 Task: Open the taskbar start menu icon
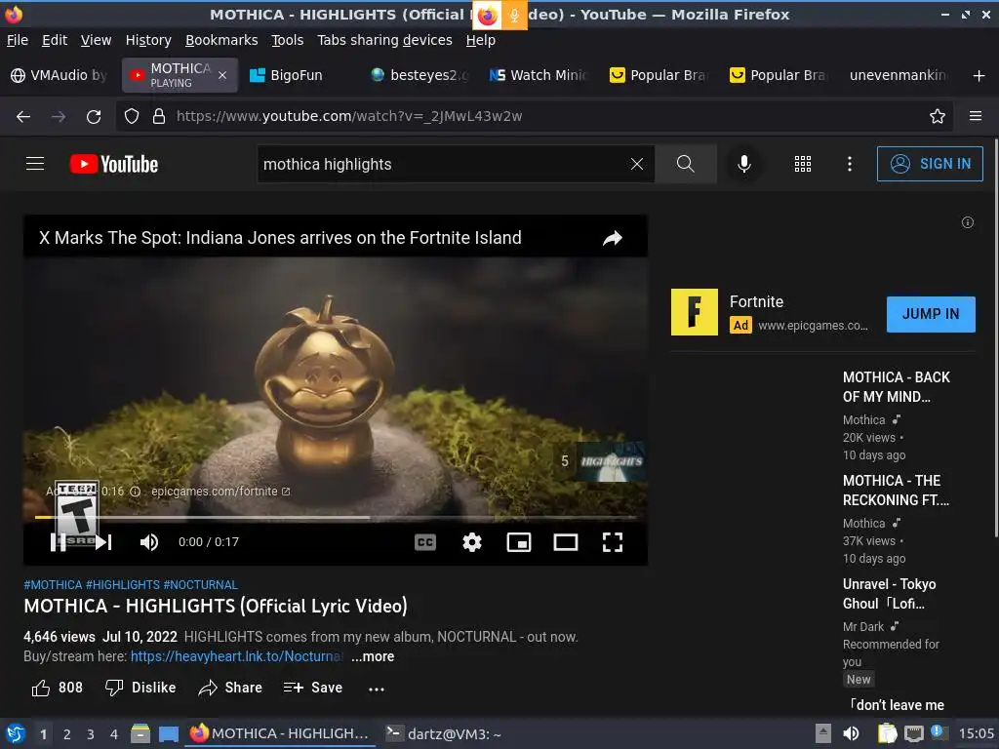[x=16, y=733]
